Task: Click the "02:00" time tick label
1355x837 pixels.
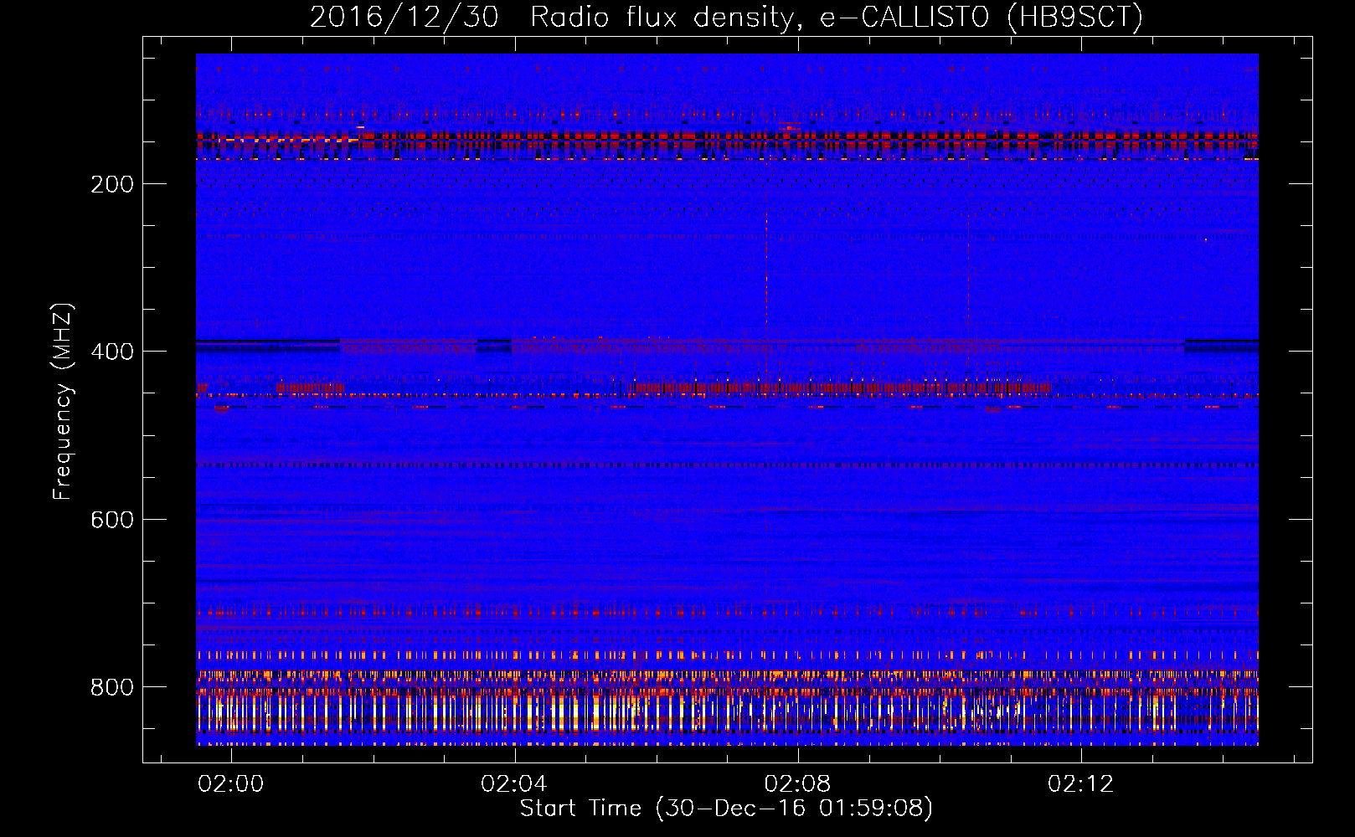Action: point(230,784)
